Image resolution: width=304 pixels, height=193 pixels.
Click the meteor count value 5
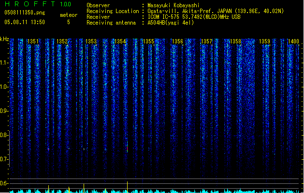pyautogui.click(x=69, y=22)
